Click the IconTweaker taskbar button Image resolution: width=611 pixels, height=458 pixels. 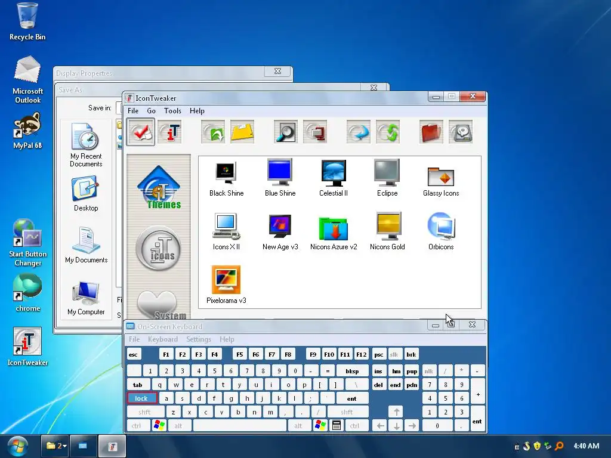click(112, 446)
